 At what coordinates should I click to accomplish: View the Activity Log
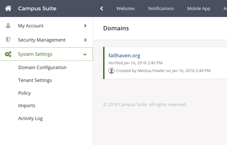click(x=30, y=118)
